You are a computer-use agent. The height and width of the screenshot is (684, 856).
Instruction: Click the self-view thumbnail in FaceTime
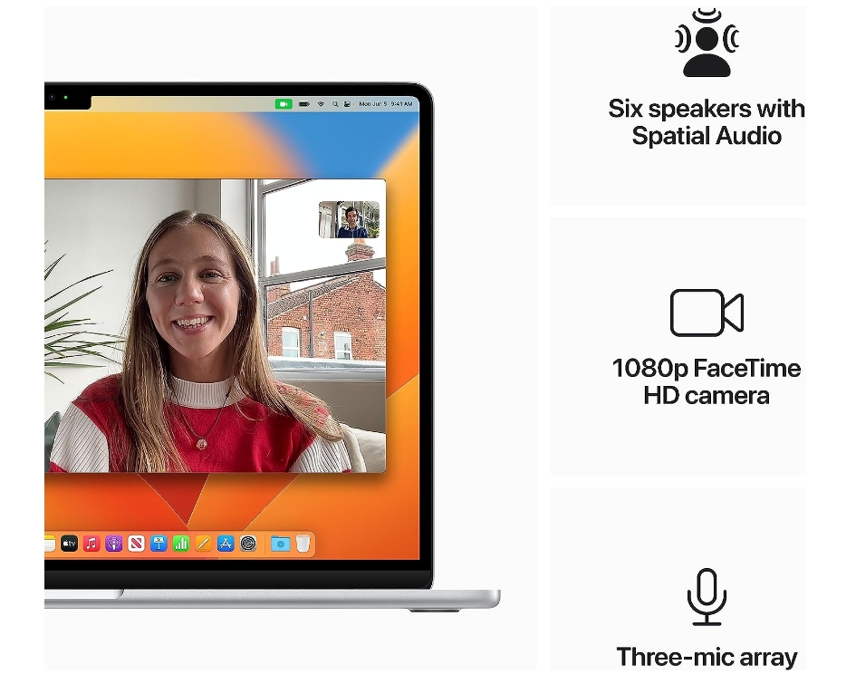(349, 219)
